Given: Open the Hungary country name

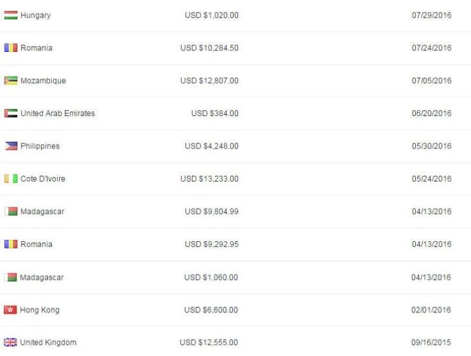Looking at the screenshot, I should (x=36, y=16).
